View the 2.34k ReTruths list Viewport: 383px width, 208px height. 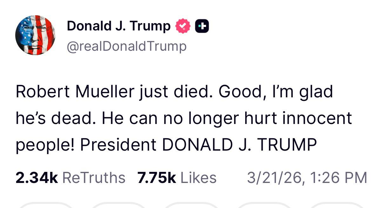(x=70, y=178)
